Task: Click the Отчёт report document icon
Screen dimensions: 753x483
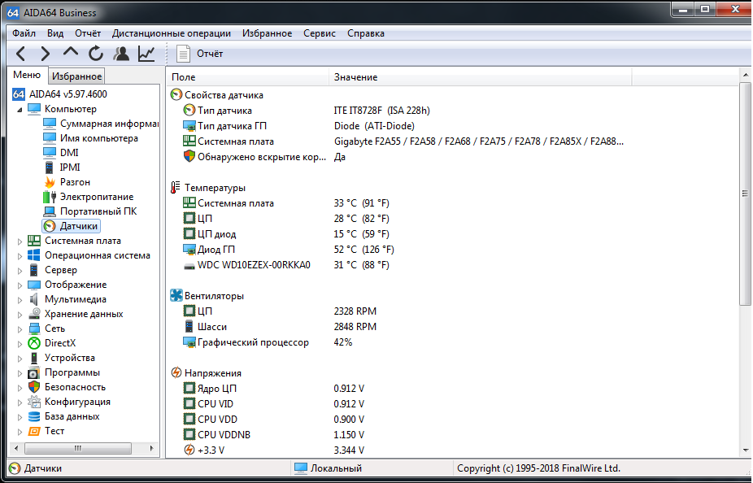Action: point(183,54)
